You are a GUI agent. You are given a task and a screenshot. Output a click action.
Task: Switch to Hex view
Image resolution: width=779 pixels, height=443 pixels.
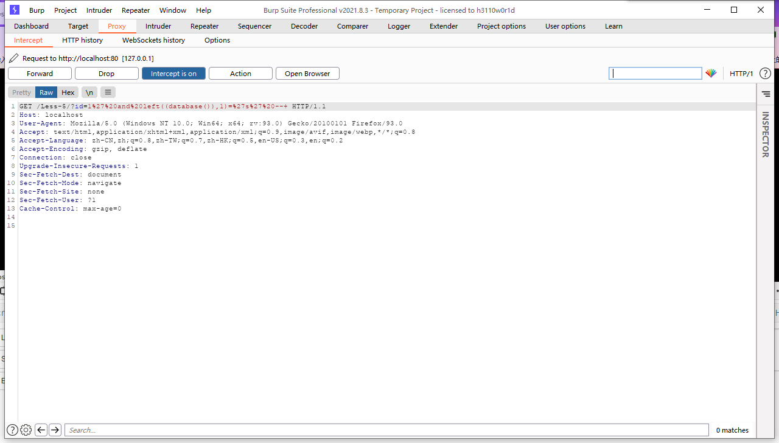68,92
